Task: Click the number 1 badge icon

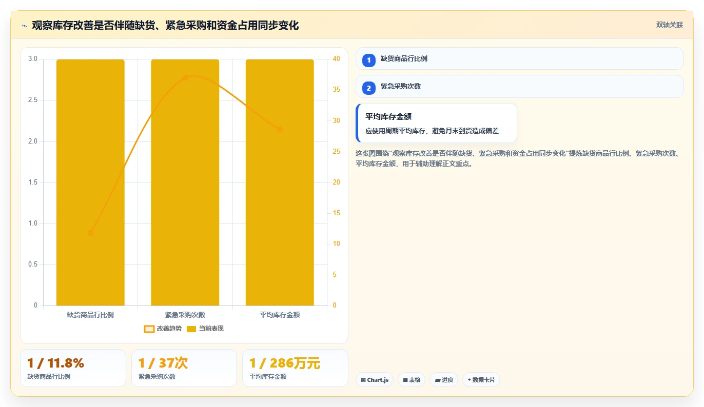Action: [368, 60]
